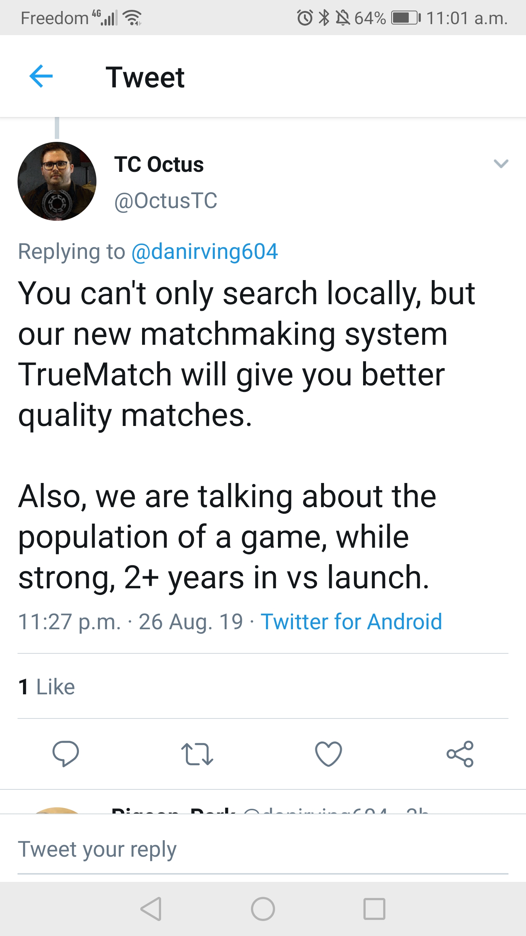View the 1 Like list

(47, 687)
